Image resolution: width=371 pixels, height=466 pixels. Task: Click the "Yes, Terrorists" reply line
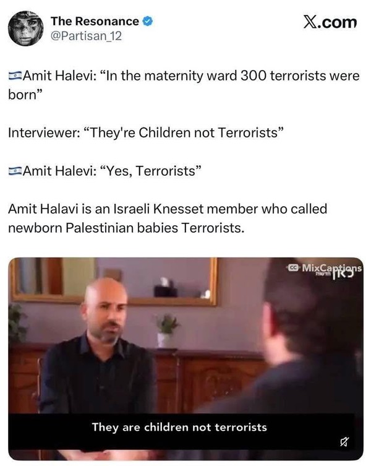tap(105, 171)
